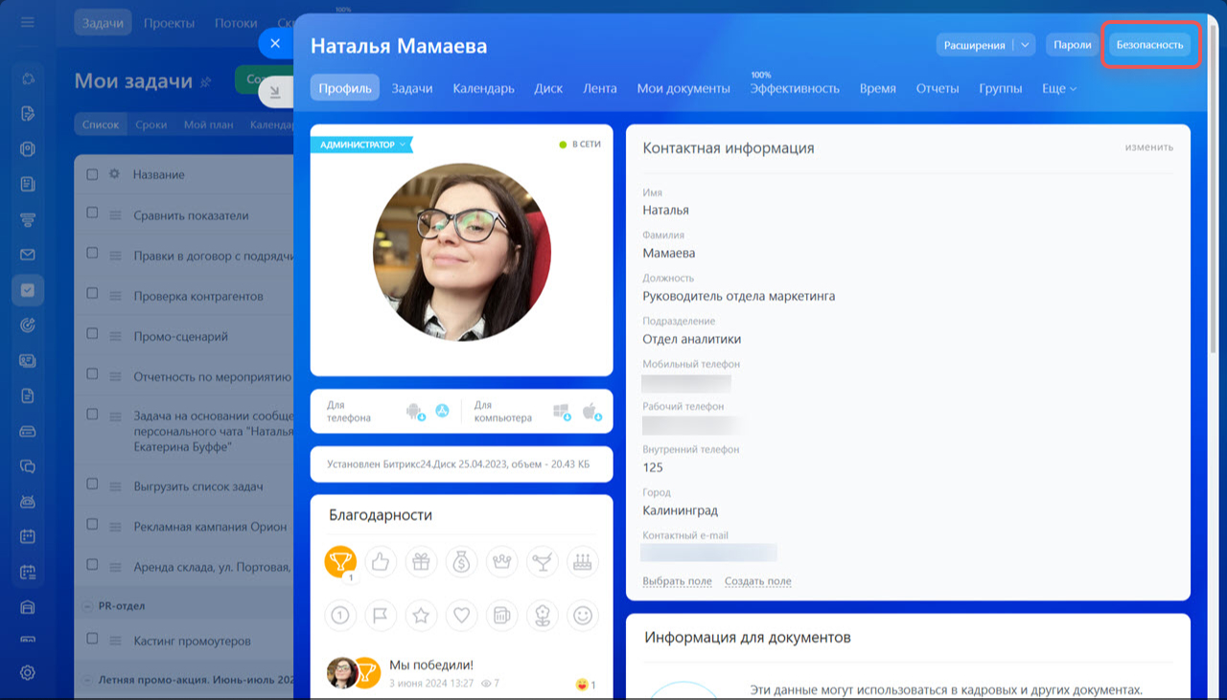1227x700 pixels.
Task: Check the Правки в договор task
Action: click(x=92, y=253)
